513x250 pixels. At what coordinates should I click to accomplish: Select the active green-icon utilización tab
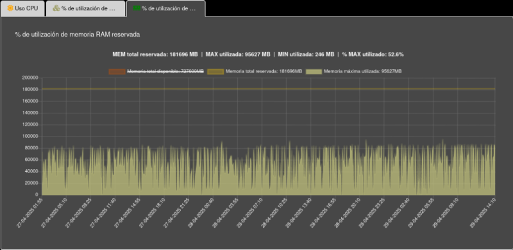click(x=166, y=8)
